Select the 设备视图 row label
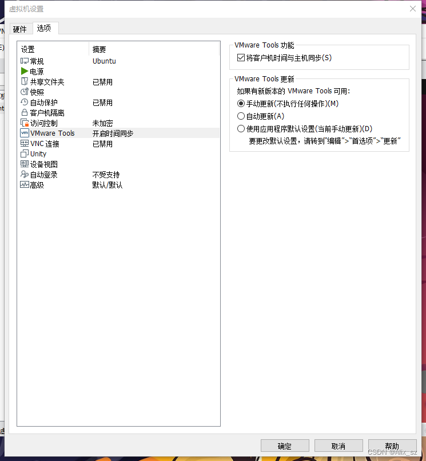This screenshot has width=426, height=461. pyautogui.click(x=44, y=164)
